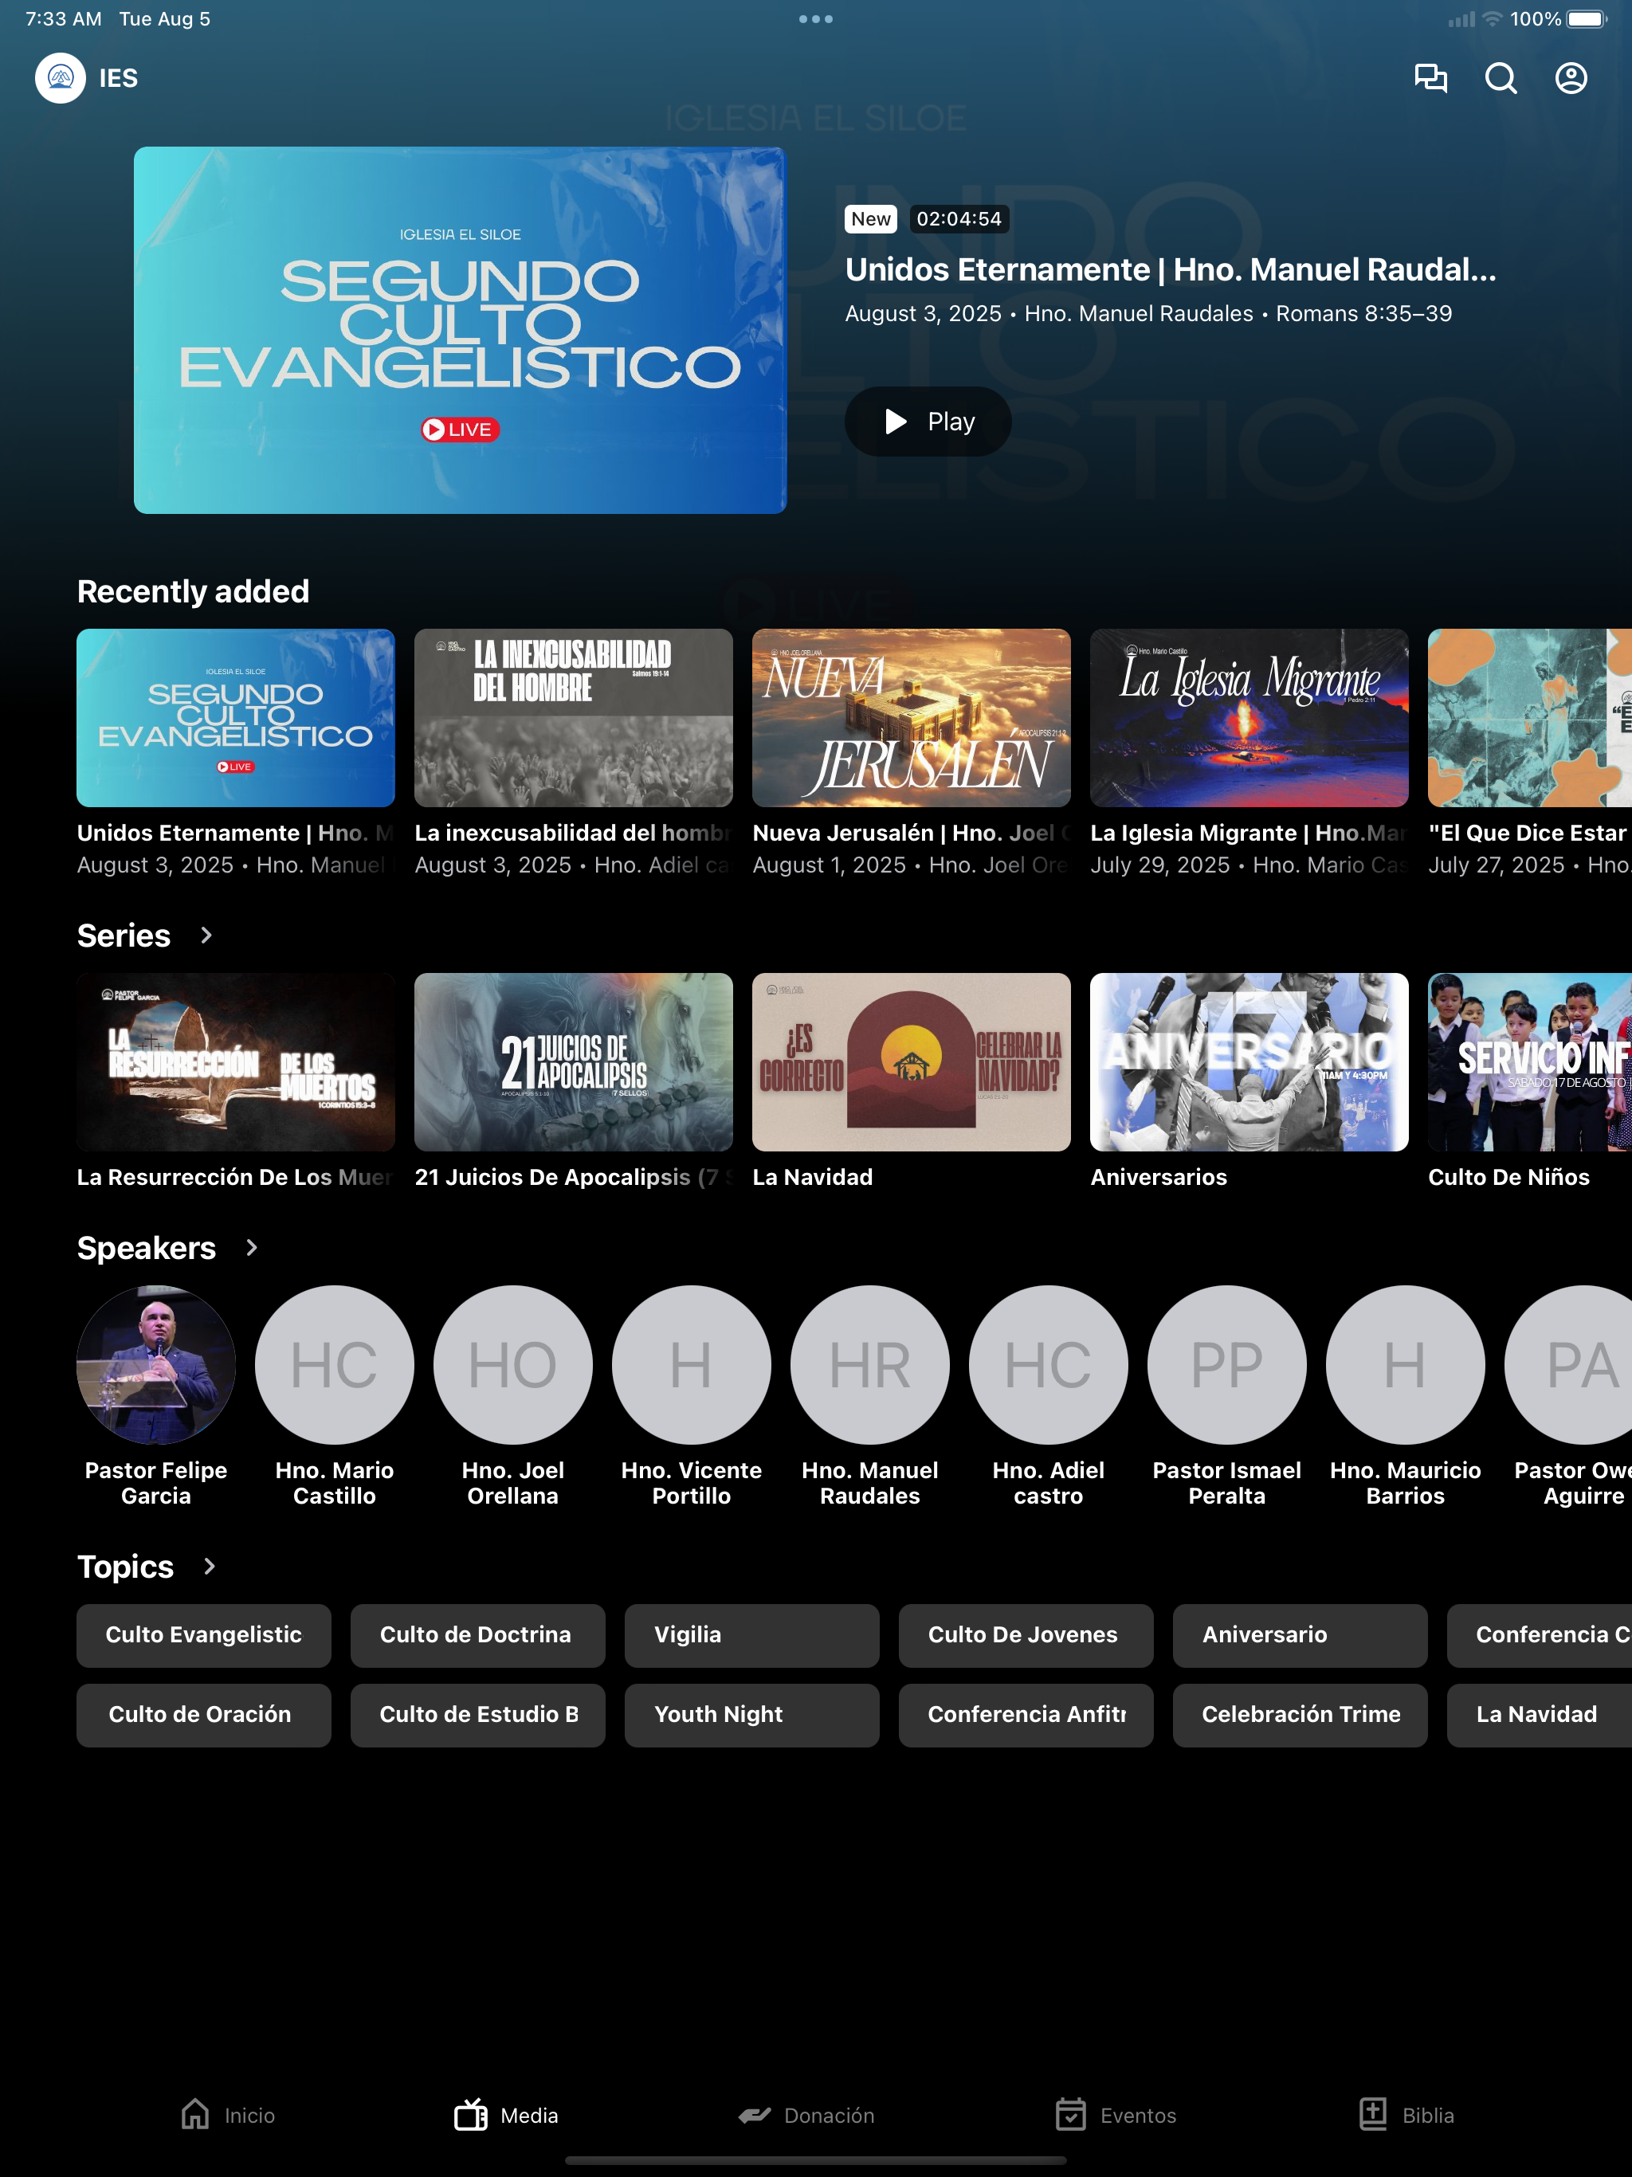Select speaker Hno. Vicente Portillo avatar
The image size is (1632, 2177).
tap(692, 1364)
